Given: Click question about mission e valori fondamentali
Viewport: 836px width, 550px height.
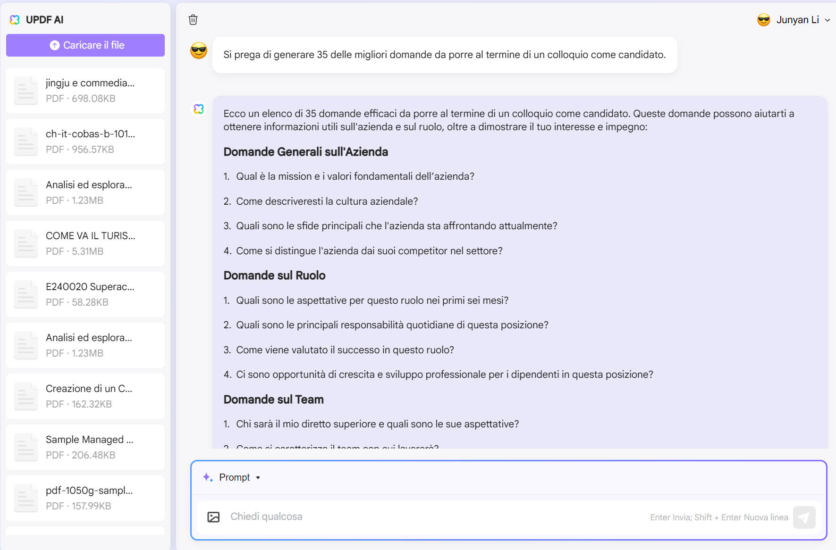Looking at the screenshot, I should [355, 176].
